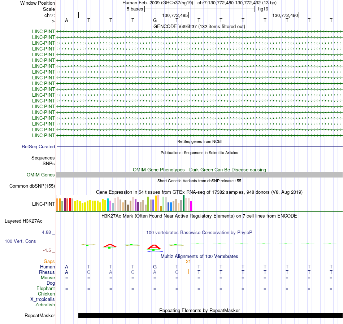Click the 130,772,485 ruler coordinate

point(175,15)
